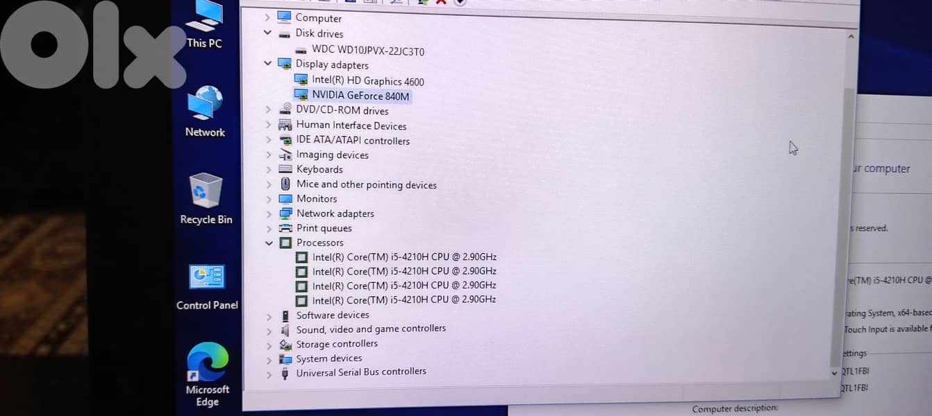This screenshot has width=932, height=416.
Task: Expand the Universal Serial Bus controllers category
Action: (x=269, y=373)
